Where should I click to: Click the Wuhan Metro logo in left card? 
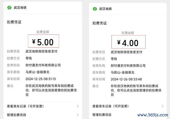(x=10, y=8)
